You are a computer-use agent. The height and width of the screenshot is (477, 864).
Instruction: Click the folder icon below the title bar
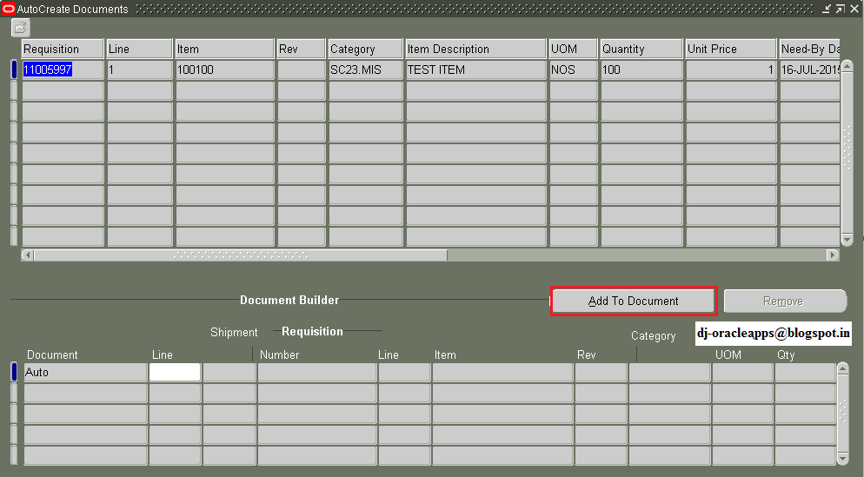pos(21,28)
